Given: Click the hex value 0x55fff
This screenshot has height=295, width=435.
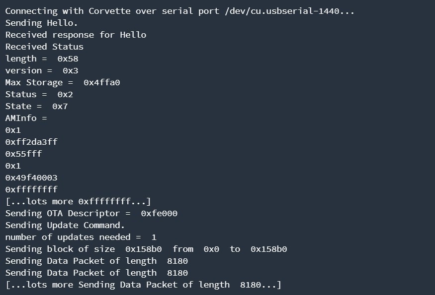Looking at the screenshot, I should 23,154.
